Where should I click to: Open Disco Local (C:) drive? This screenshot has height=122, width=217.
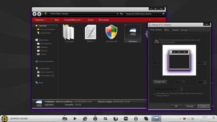coord(47,72)
